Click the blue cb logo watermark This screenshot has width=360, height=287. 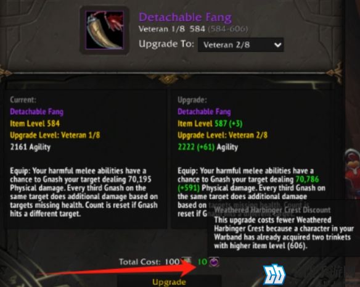click(x=274, y=275)
